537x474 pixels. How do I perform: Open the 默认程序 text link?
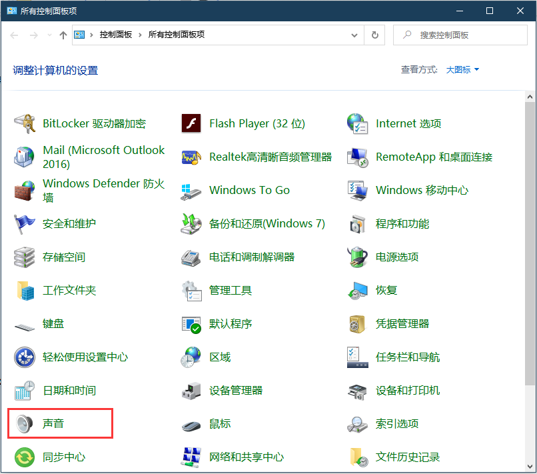point(231,324)
